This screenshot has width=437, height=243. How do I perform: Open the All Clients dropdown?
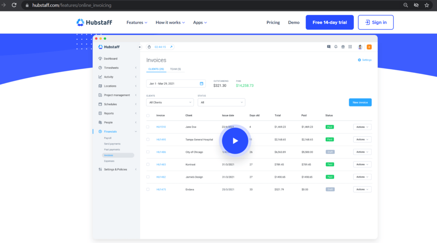170,102
